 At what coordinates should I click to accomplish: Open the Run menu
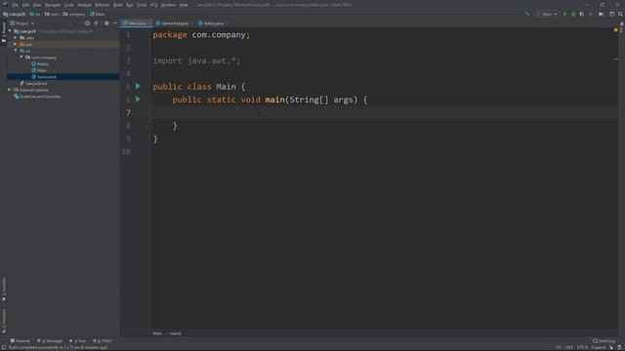click(130, 5)
